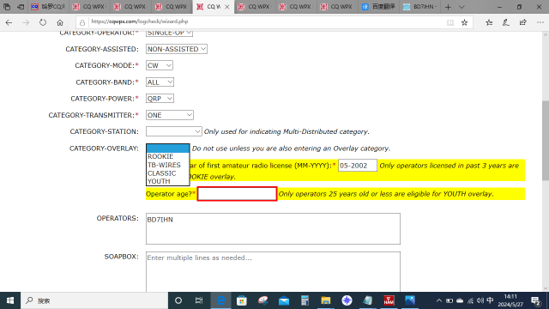Screen dimensions: 549x309
Task: Close the active CQ WPX tab
Action: pyautogui.click(x=226, y=7)
